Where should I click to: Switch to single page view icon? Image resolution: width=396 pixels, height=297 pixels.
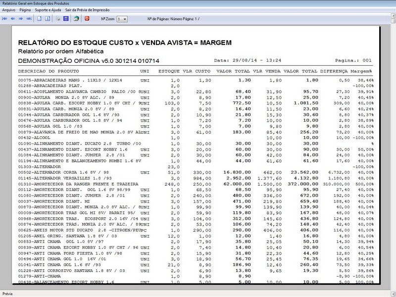point(40,18)
